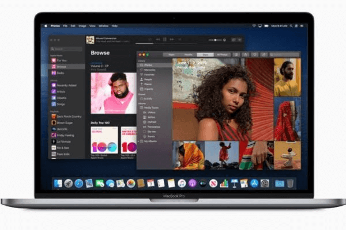Screen dimensions: 346x230
Task: Open Calendar icon in the Dock
Action: tap(151, 183)
